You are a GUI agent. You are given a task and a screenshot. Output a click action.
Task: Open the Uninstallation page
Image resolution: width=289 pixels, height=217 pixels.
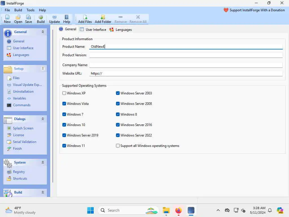(x=23, y=91)
